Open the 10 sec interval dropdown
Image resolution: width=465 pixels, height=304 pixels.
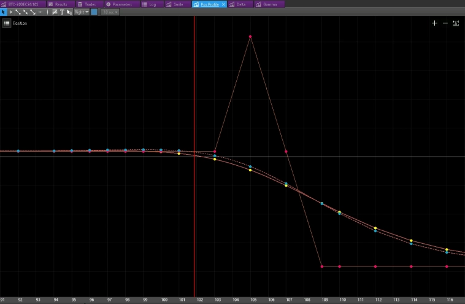(110, 12)
